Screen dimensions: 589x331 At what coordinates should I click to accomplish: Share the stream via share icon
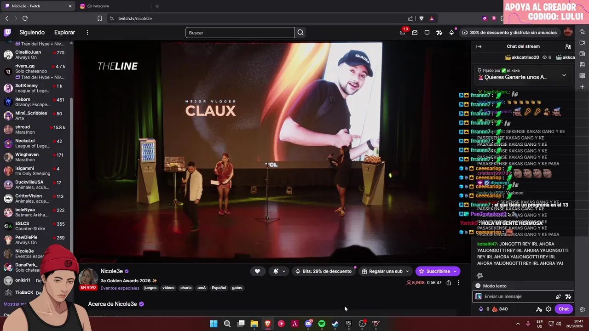pos(449,283)
